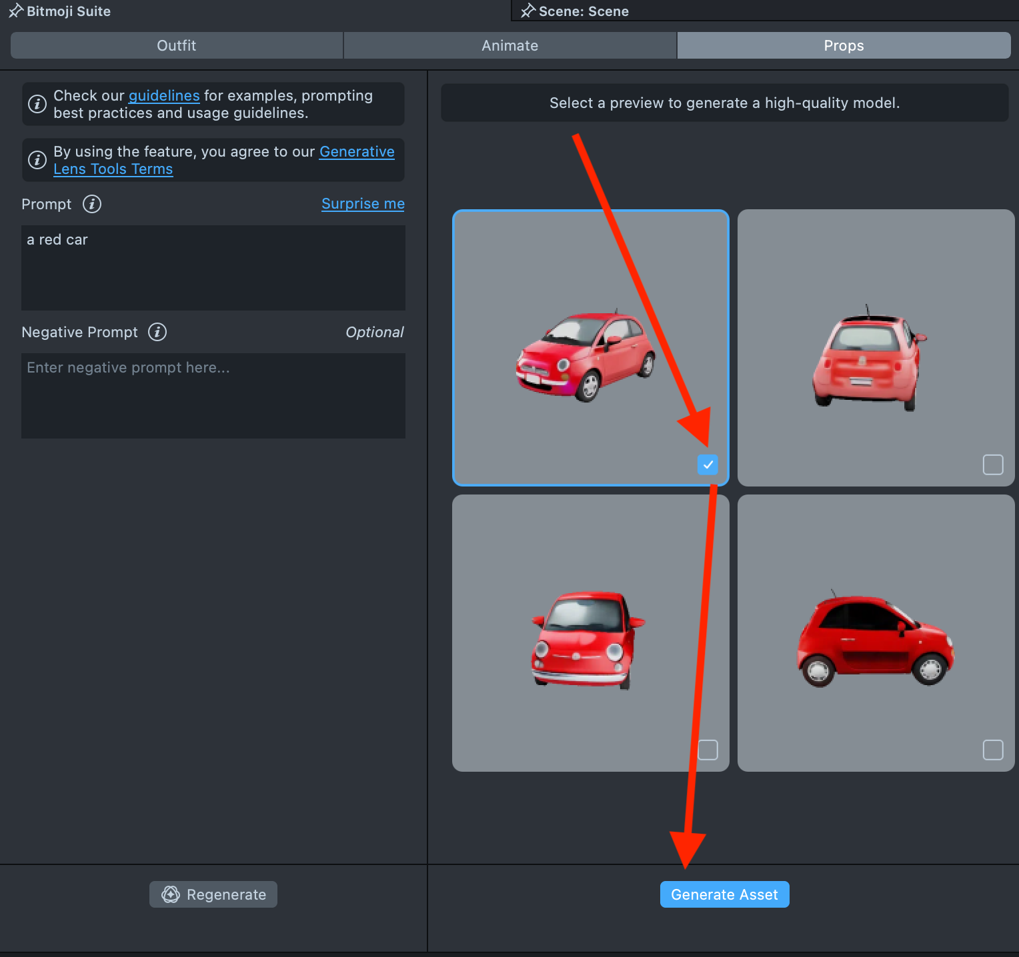Click the pin icon beside Bitmoji Suite
This screenshot has height=957, width=1019.
click(x=15, y=11)
